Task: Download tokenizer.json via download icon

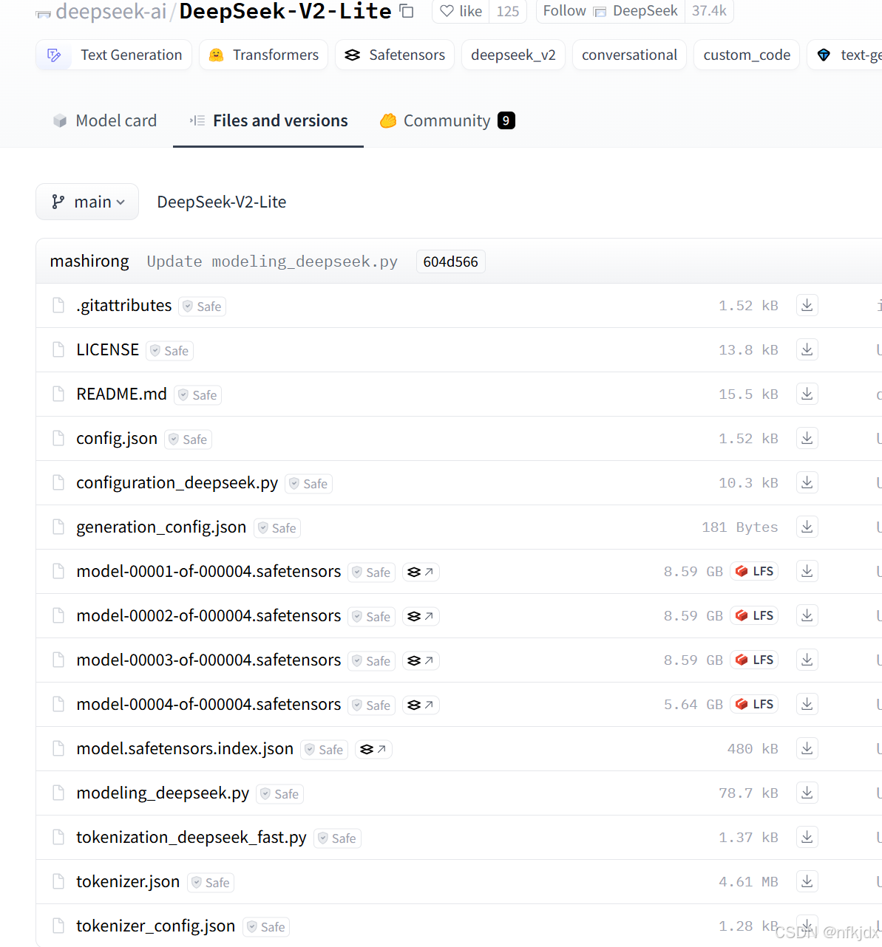Action: coord(807,881)
